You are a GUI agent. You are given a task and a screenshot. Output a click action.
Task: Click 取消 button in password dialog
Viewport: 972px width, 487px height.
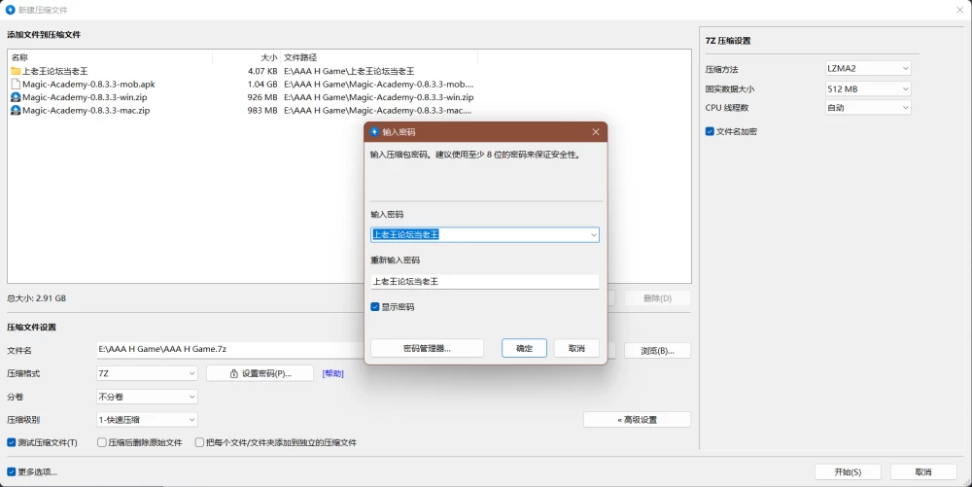coord(576,348)
